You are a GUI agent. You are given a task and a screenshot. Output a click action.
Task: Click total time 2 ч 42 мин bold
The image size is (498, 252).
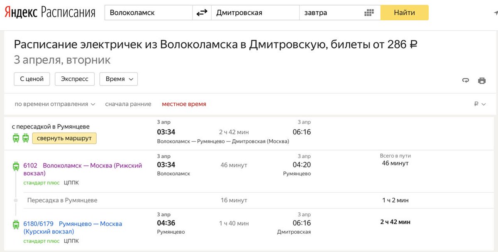[395, 222]
